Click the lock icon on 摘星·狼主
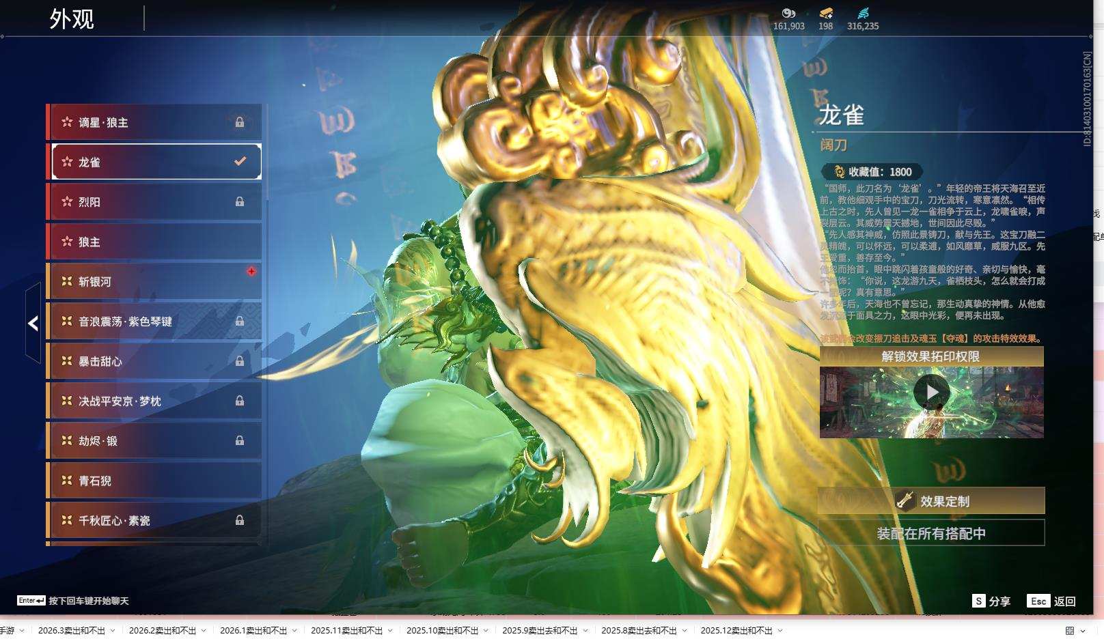Image resolution: width=1104 pixels, height=641 pixels. tap(240, 122)
